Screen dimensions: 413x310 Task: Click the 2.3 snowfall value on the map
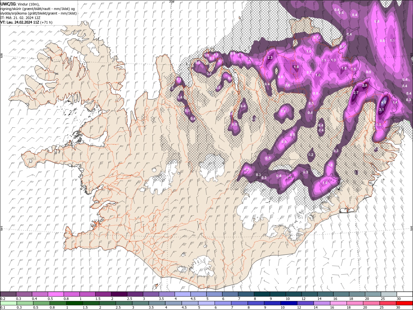click(x=270, y=57)
